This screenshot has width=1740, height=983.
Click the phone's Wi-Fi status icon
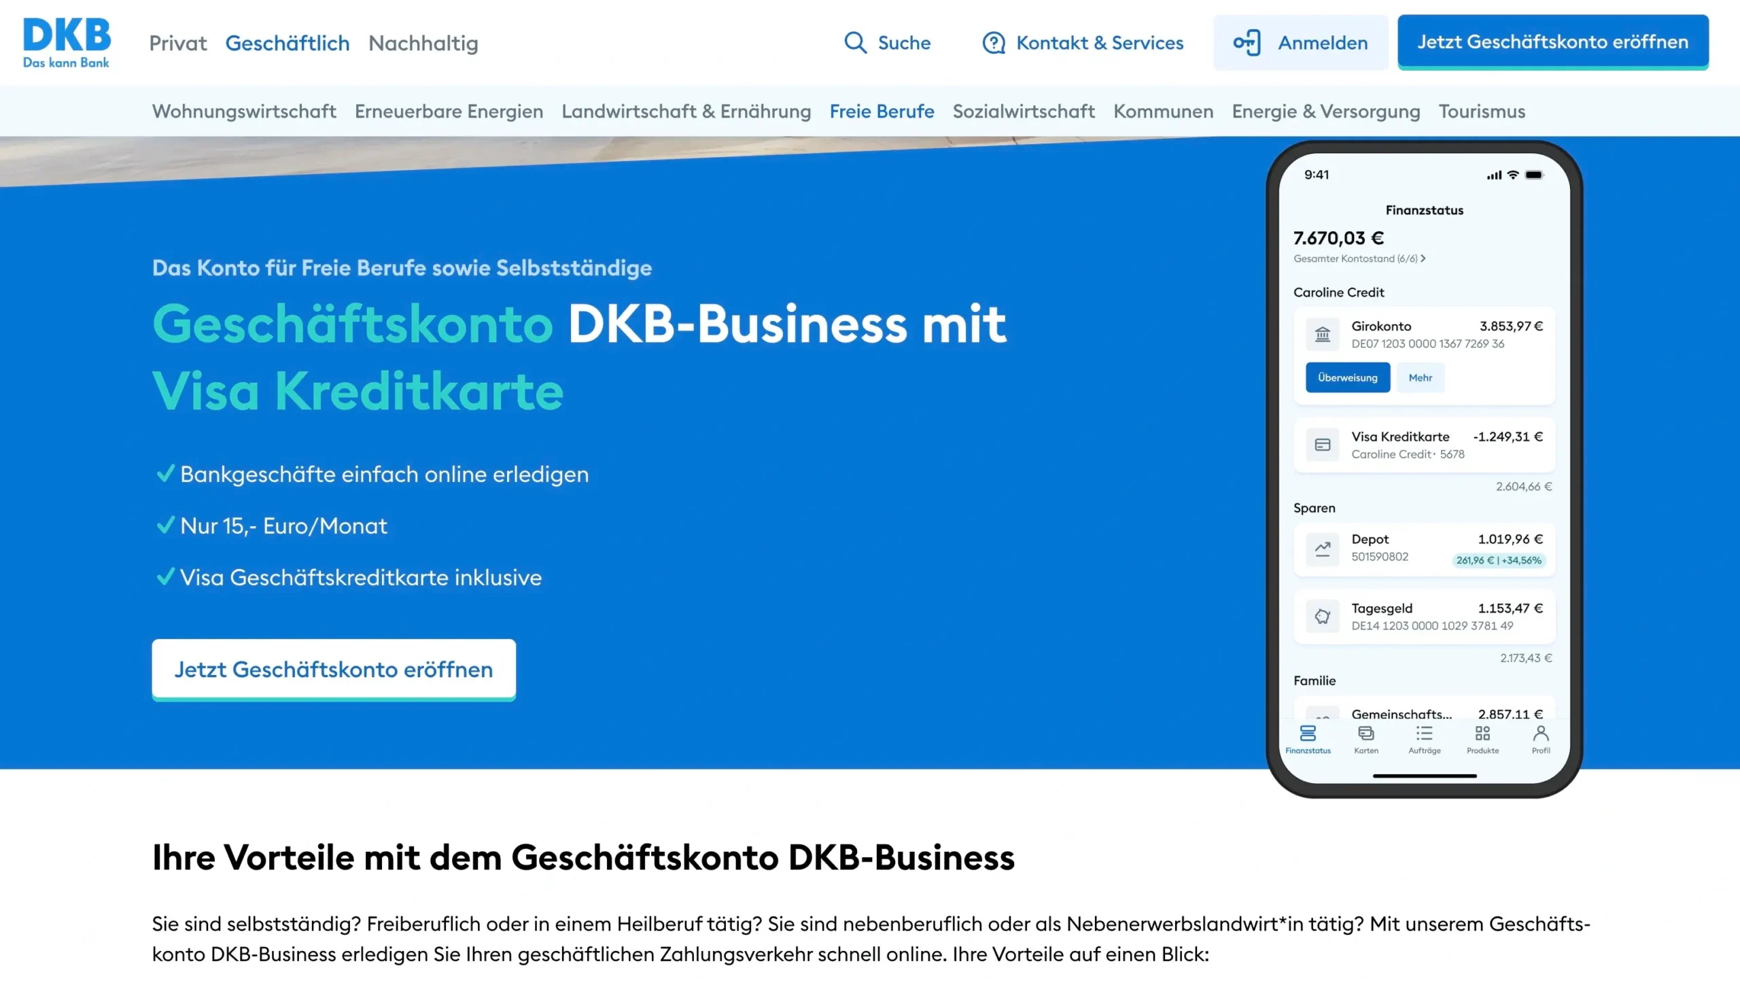1513,175
